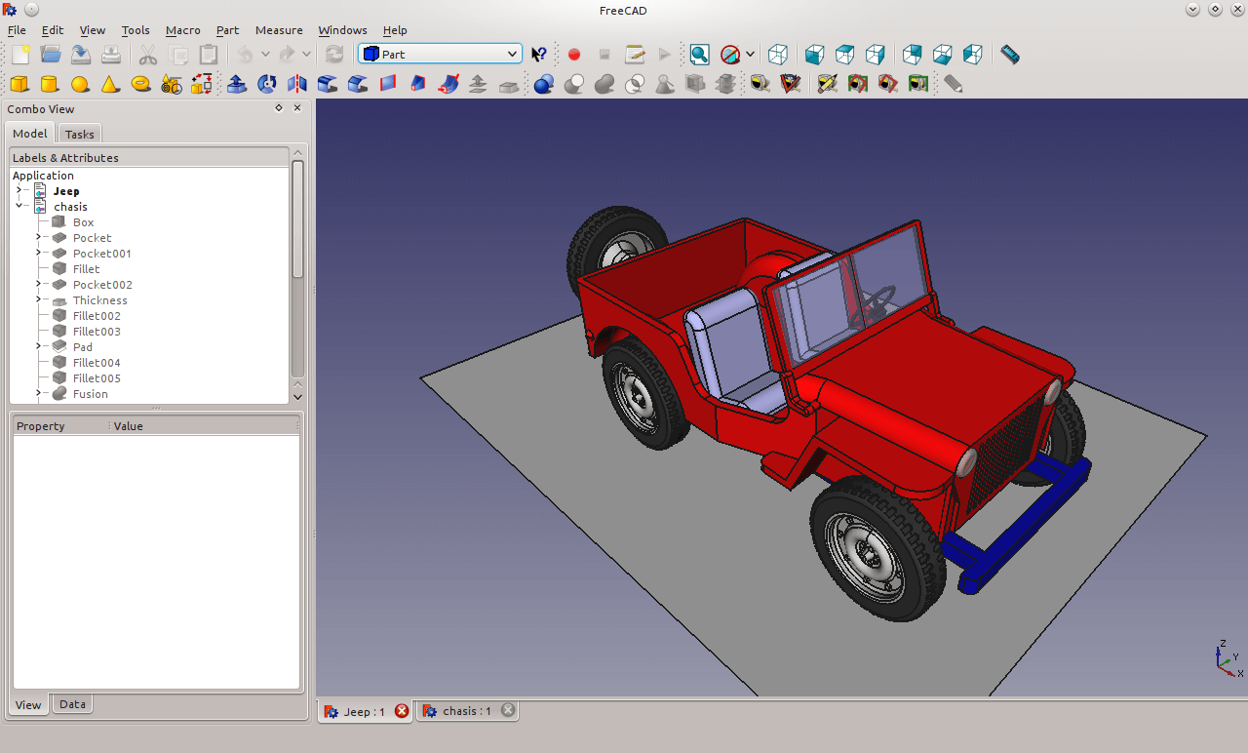Create a Cylinder primitive
Screen dimensions: 1248x753
(50, 85)
